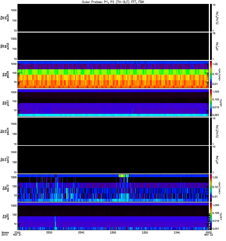Click the 2300 time tick label

113,233
